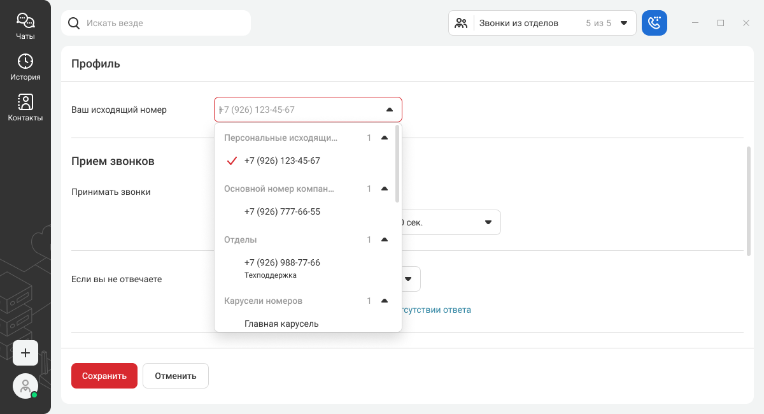Select the checked number +7 (926) 123-45-67
764x414 pixels.
point(282,161)
